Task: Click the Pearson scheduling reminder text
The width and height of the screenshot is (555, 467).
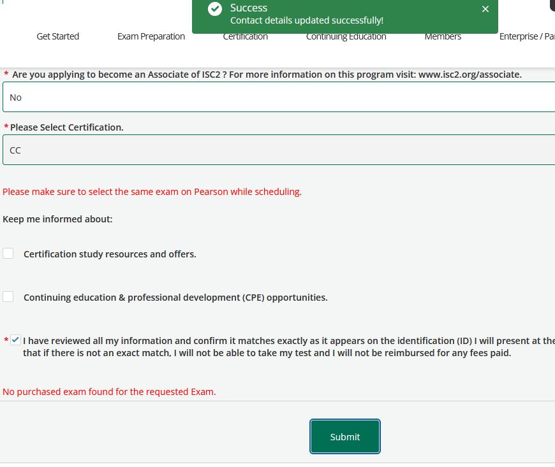Action: pos(152,192)
